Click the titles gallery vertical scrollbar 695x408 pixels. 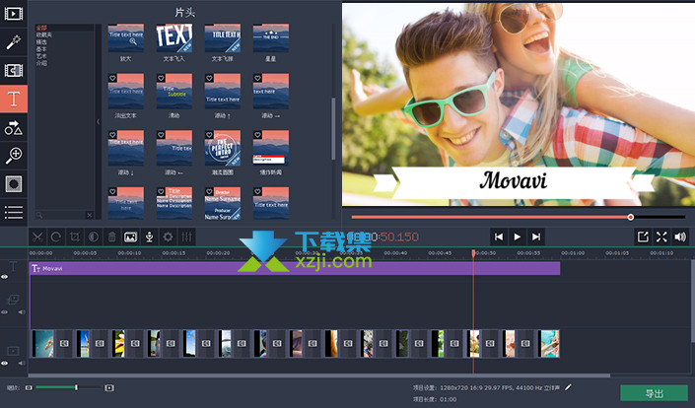pos(333,128)
